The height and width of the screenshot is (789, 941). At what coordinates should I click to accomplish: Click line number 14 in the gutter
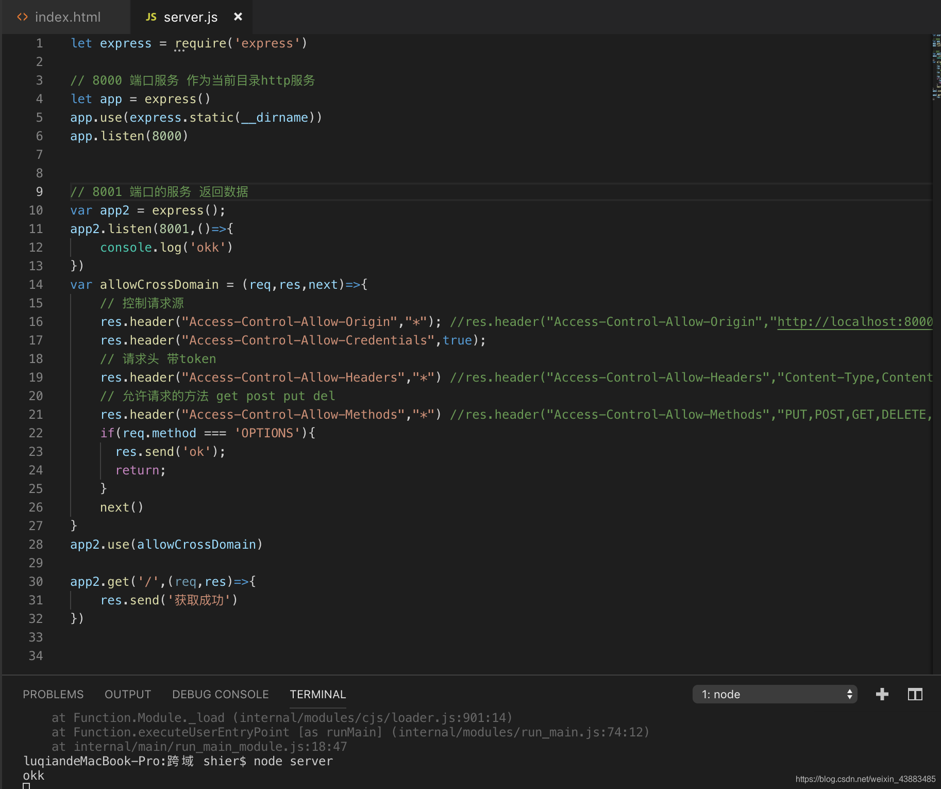click(x=36, y=285)
